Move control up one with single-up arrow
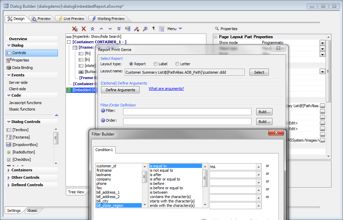This screenshot has height=220, width=343. coord(101,29)
